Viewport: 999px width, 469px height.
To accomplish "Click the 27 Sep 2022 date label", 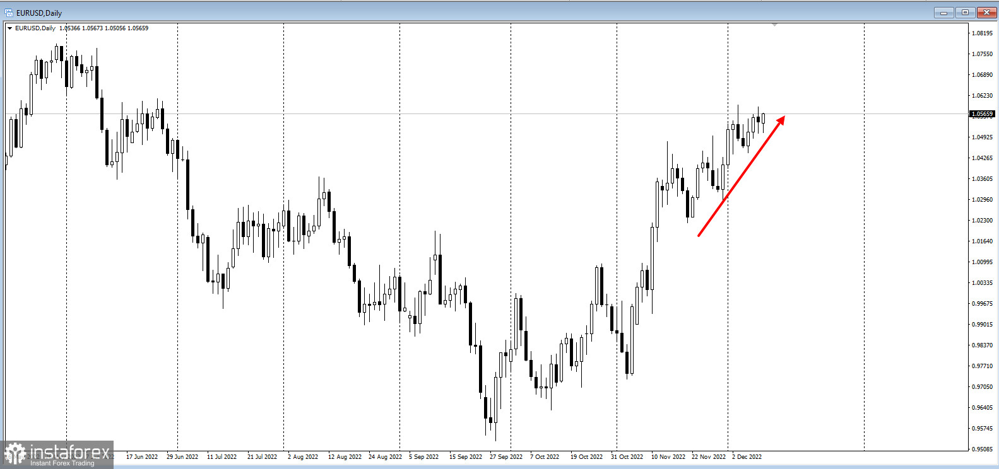I will (x=506, y=457).
